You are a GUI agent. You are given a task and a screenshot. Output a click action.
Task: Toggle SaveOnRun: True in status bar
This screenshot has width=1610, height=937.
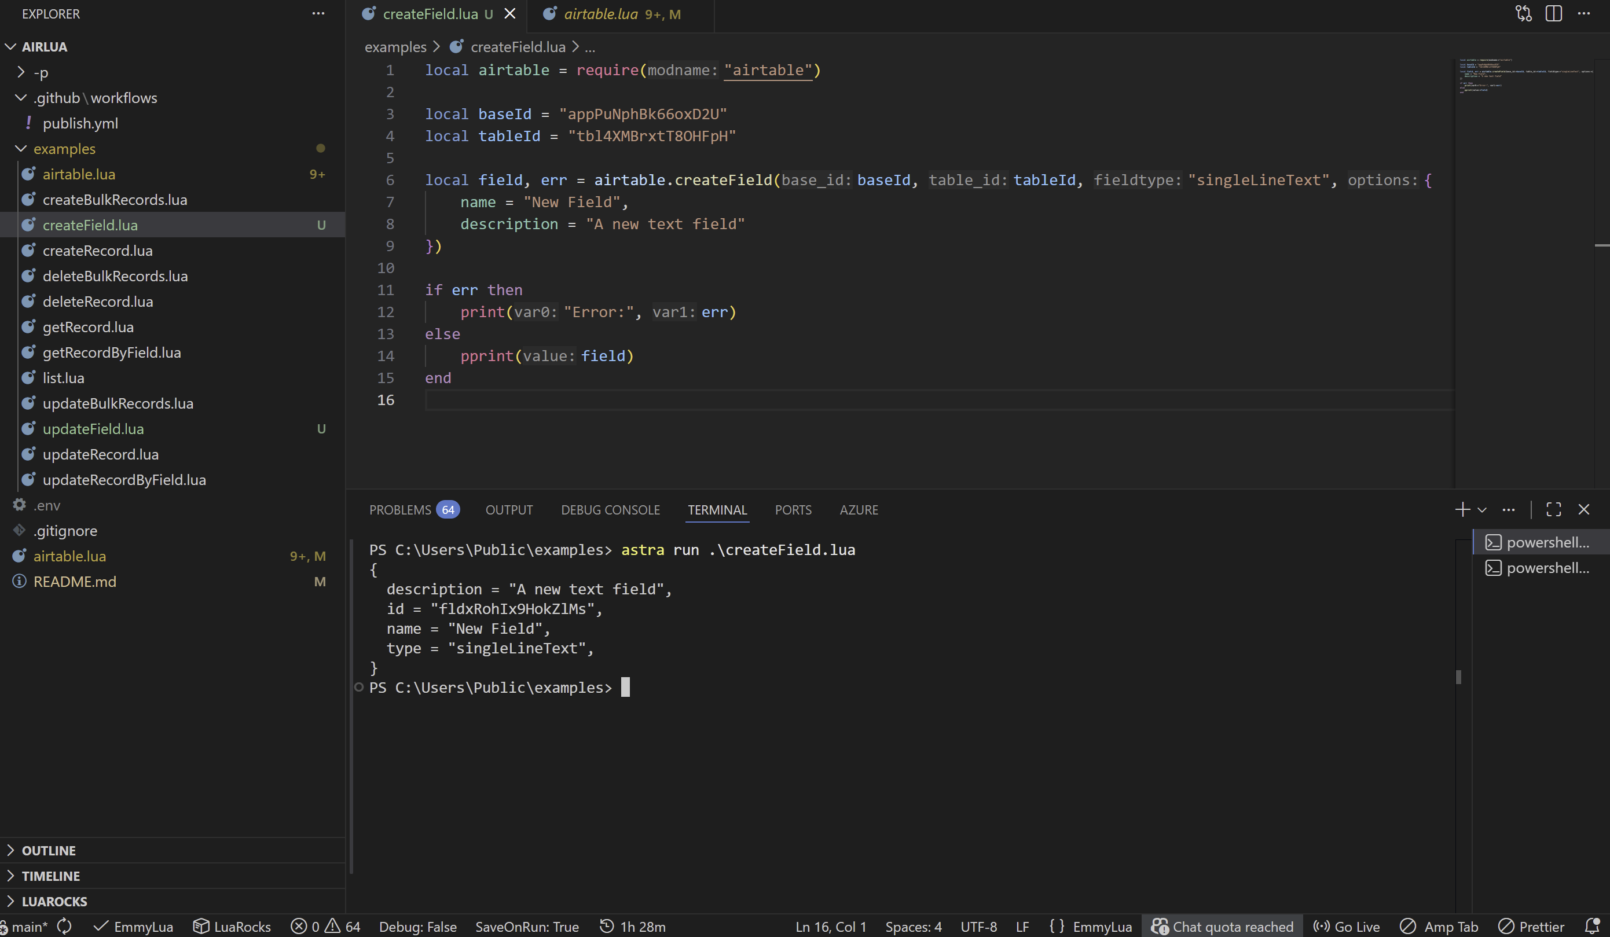526,926
